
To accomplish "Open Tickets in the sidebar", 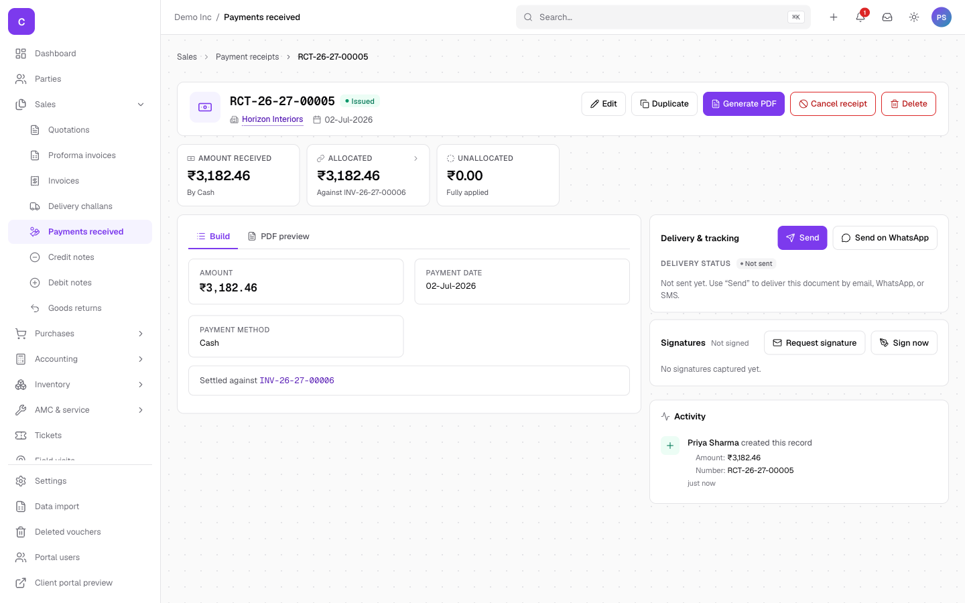I will pyautogui.click(x=80, y=435).
